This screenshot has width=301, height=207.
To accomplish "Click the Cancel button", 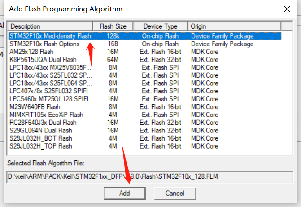I will [x=175, y=194].
